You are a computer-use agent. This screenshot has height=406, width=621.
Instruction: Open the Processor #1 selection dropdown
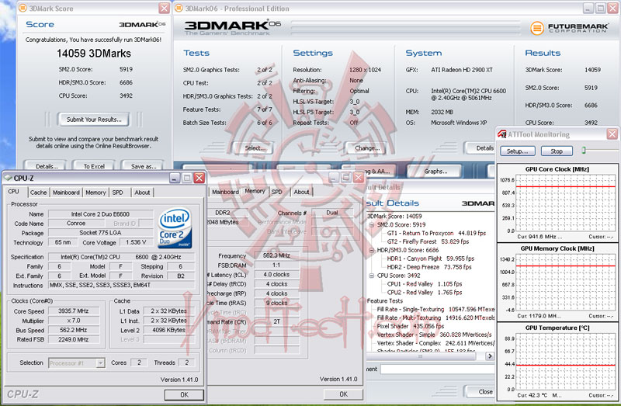point(101,363)
